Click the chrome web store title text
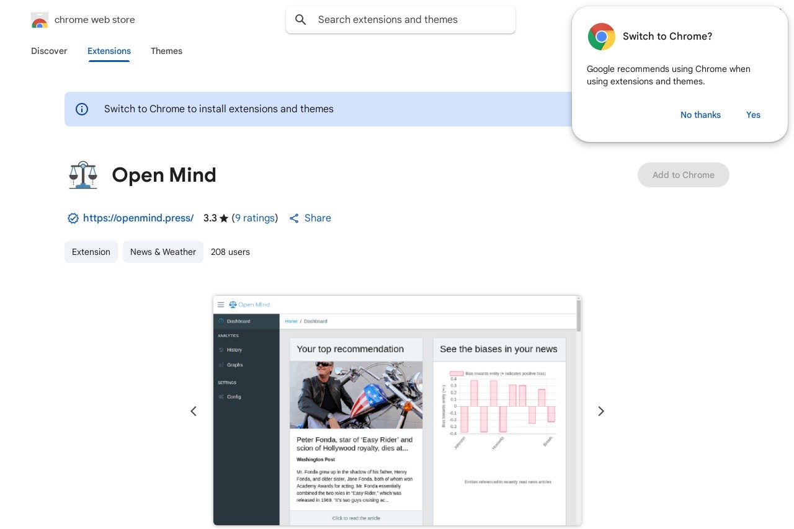The image size is (794, 529). pos(95,20)
